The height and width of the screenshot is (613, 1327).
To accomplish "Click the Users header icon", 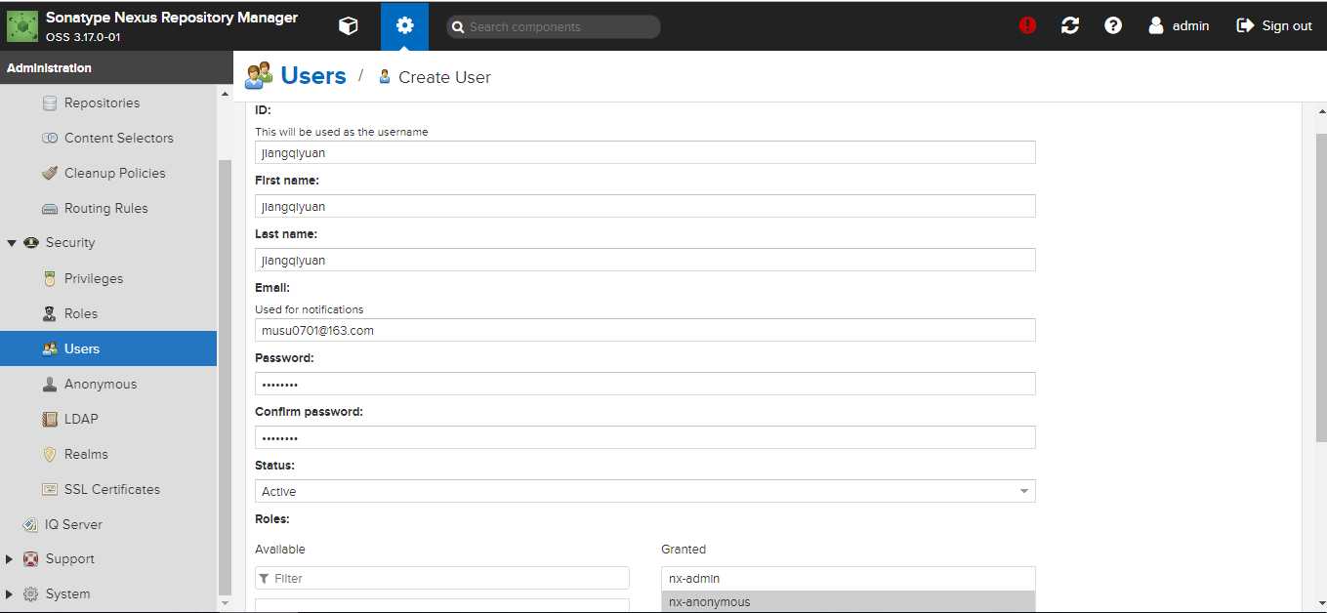I will (x=259, y=76).
